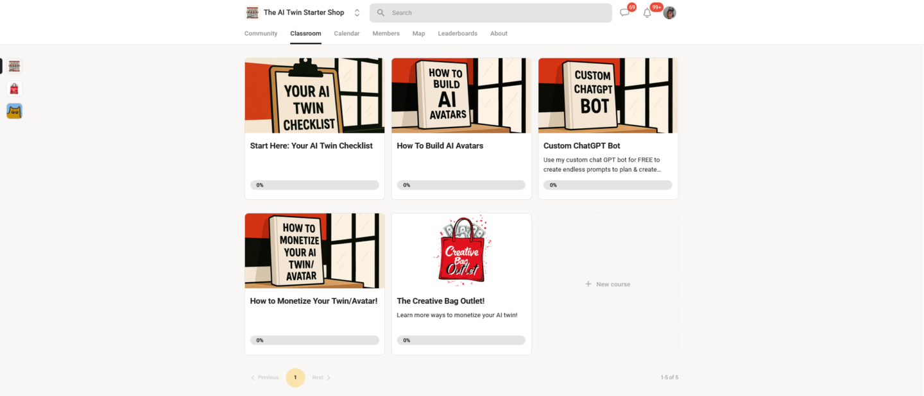This screenshot has height=396, width=924.
Task: Click the How To Build AI Avatars title
Action: click(440, 146)
